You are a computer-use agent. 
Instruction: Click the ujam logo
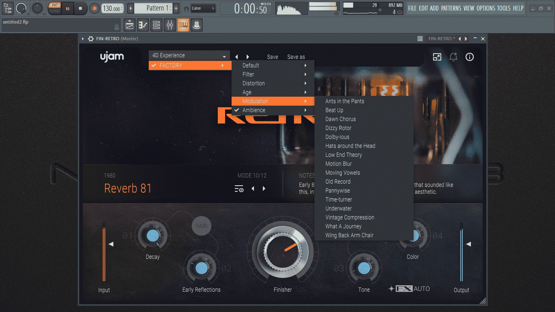[112, 56]
